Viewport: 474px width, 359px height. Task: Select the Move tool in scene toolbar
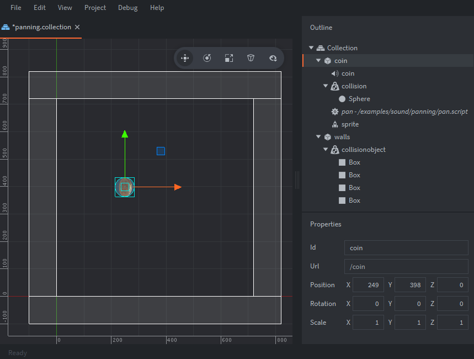coord(185,58)
